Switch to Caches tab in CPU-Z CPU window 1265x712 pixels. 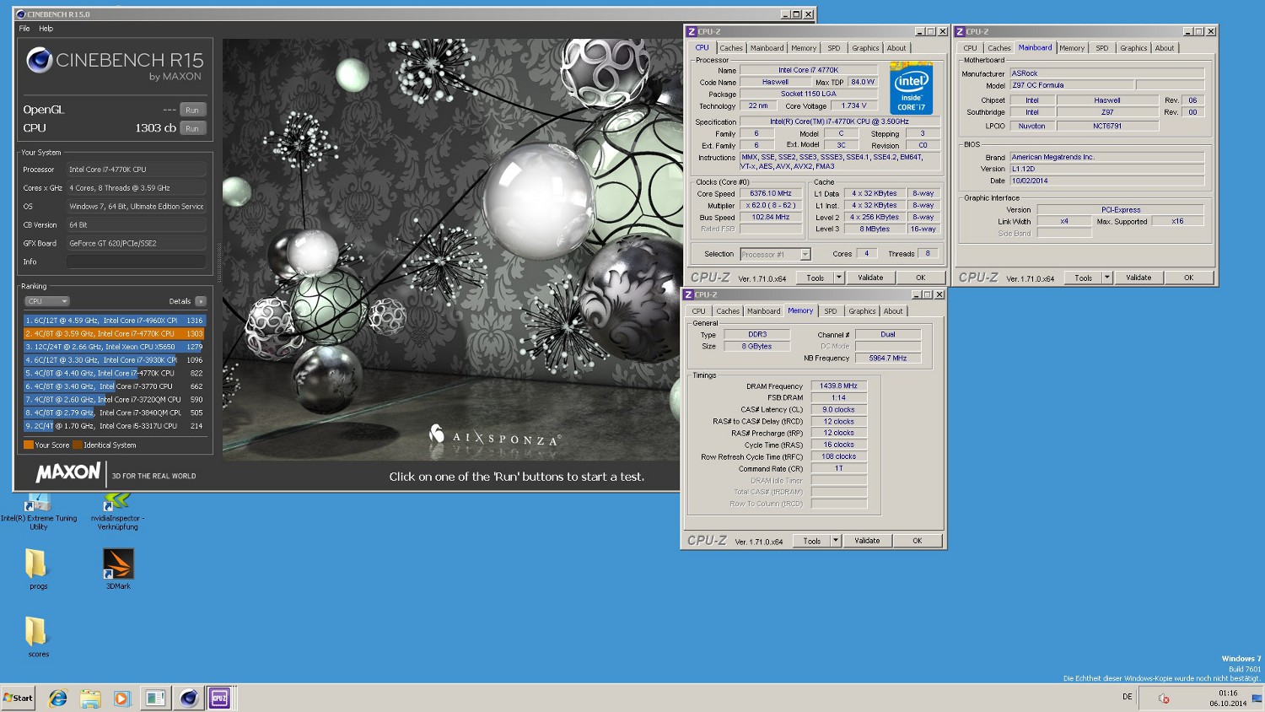(731, 48)
